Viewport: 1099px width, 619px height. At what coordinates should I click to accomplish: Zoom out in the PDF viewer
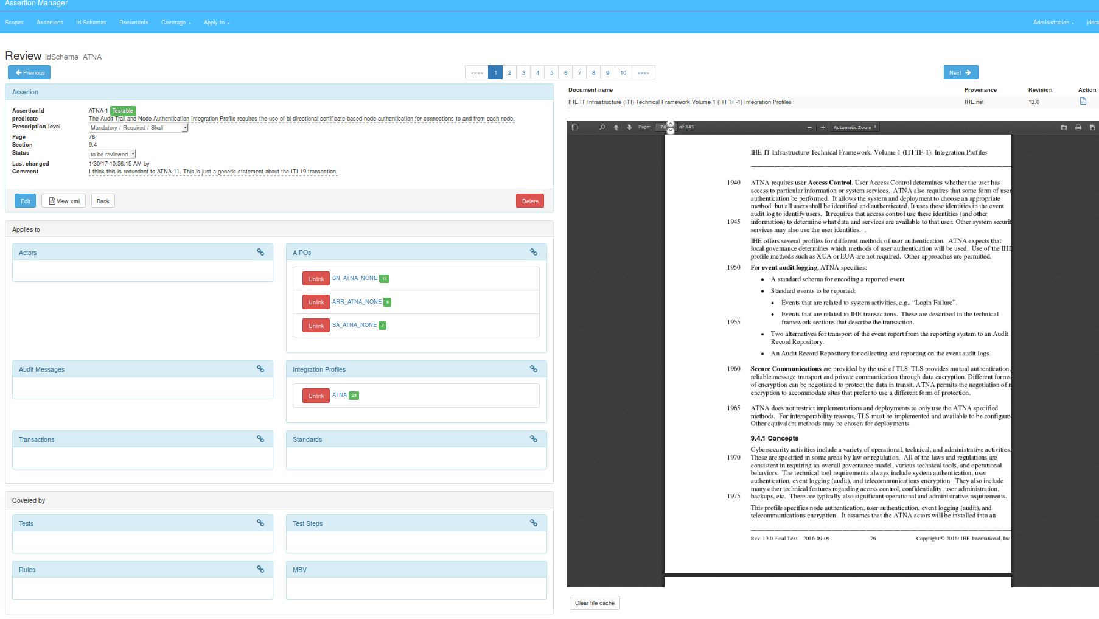point(809,127)
